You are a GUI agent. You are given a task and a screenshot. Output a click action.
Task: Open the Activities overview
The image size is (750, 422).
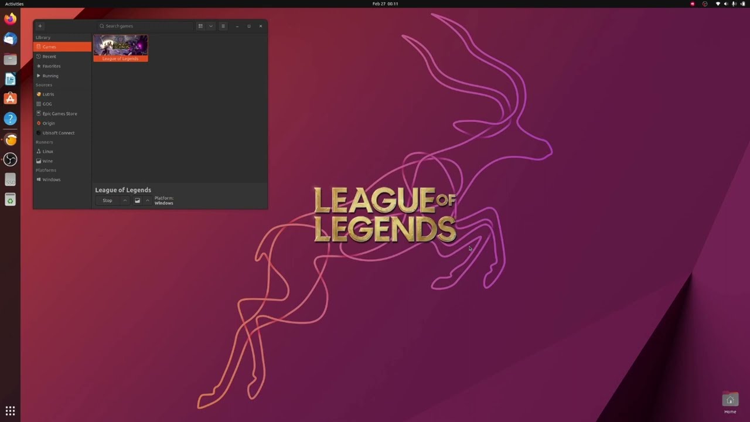(14, 4)
